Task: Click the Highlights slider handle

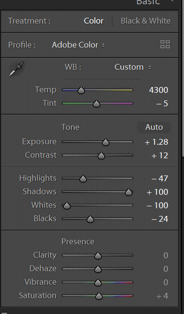Action: [83, 178]
